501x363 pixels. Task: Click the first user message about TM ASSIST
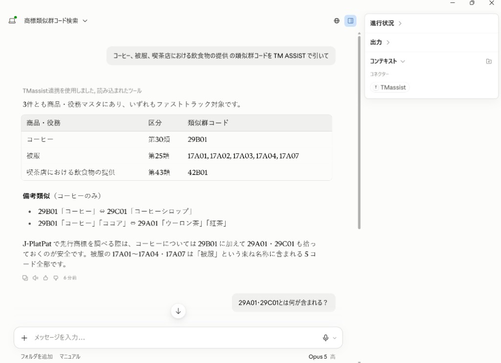pyautogui.click(x=221, y=56)
